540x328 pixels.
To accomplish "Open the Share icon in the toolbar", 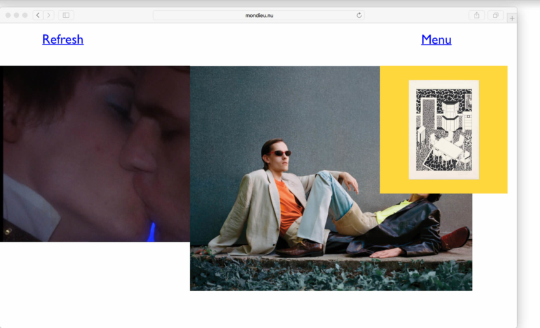I will pyautogui.click(x=476, y=15).
